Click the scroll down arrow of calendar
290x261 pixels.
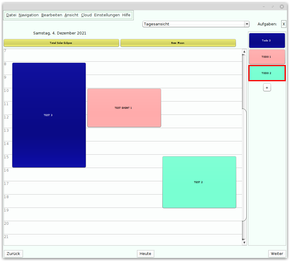coord(244,243)
